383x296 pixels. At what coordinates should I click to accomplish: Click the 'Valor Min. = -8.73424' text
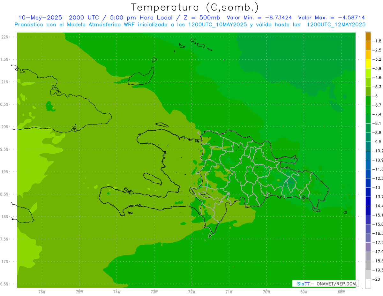[259, 18]
